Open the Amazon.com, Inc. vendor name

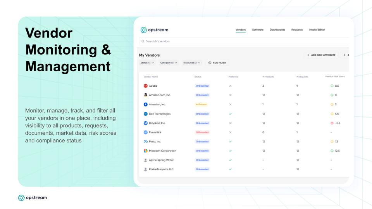click(x=160, y=95)
